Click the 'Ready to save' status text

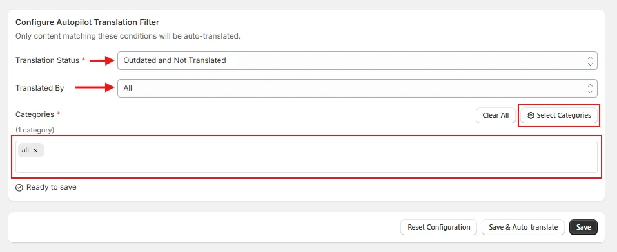click(x=51, y=187)
